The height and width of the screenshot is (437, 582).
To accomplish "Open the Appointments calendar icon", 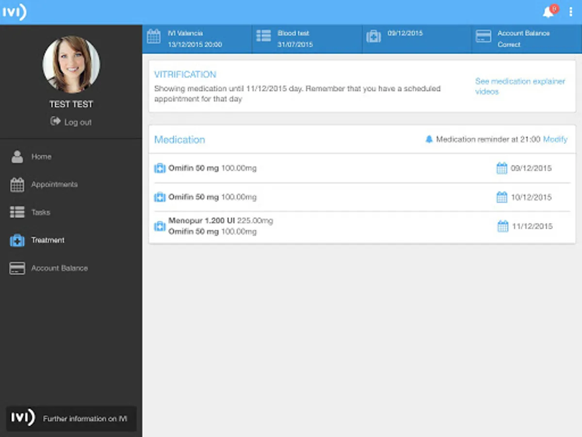I will pyautogui.click(x=16, y=185).
